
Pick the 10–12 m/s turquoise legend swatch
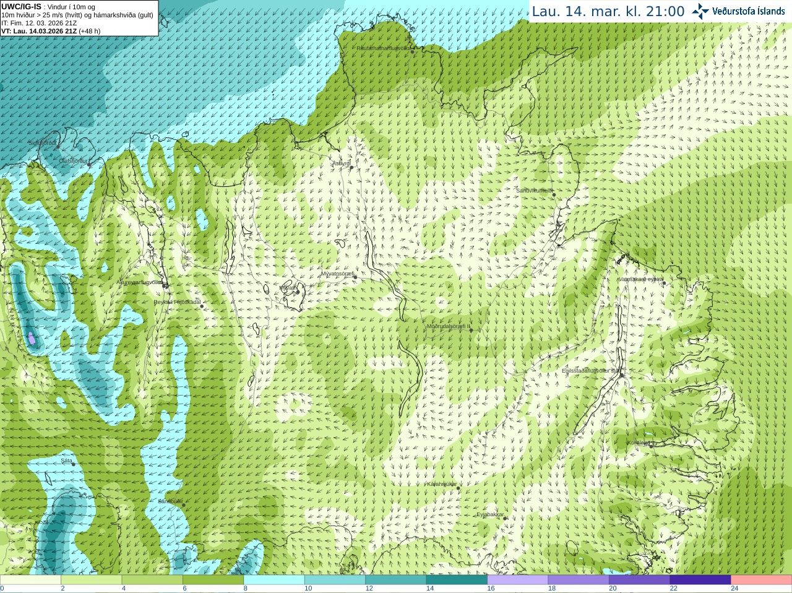[335, 580]
